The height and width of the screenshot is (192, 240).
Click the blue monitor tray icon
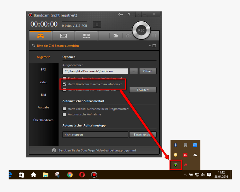(195, 145)
